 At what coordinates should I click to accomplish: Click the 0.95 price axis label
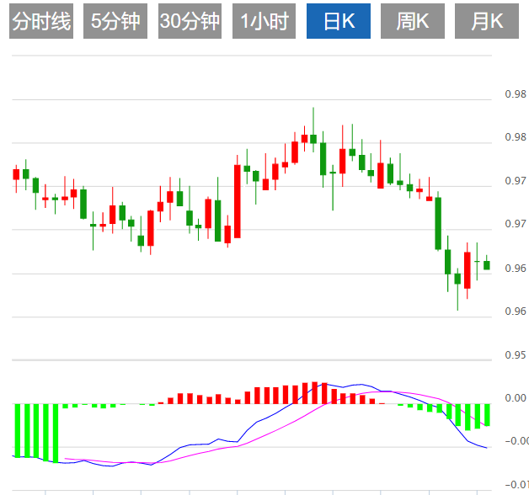[516, 354]
